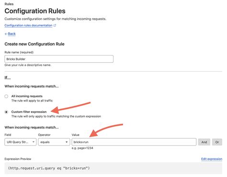Click the Field dropdown caret arrow

click(34, 142)
